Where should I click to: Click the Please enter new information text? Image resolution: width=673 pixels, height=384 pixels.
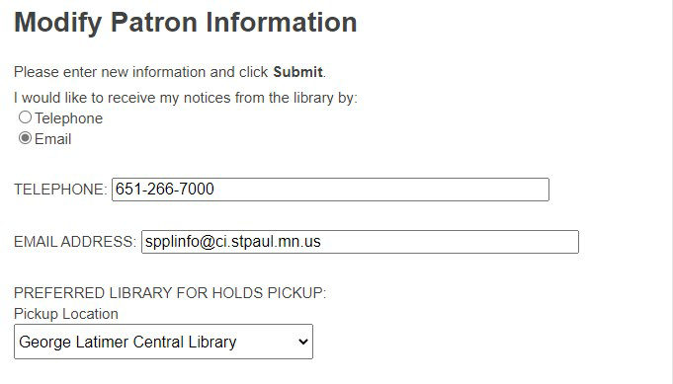tap(140, 72)
